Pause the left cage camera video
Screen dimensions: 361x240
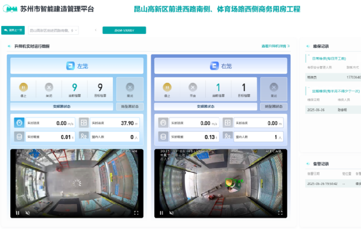(x=18, y=213)
